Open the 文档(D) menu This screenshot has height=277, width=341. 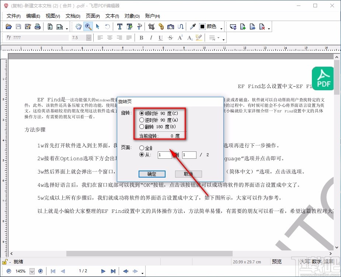coord(73,16)
